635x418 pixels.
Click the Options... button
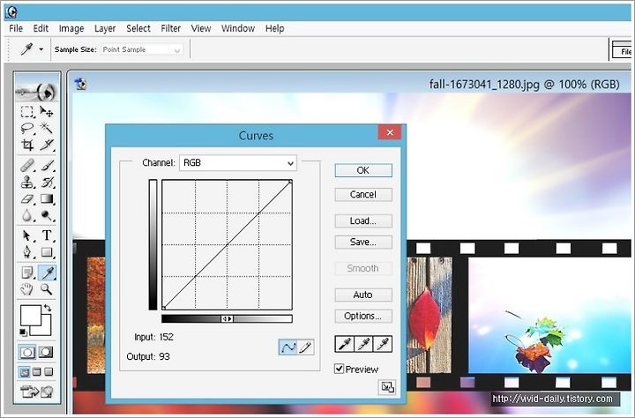pyautogui.click(x=363, y=316)
